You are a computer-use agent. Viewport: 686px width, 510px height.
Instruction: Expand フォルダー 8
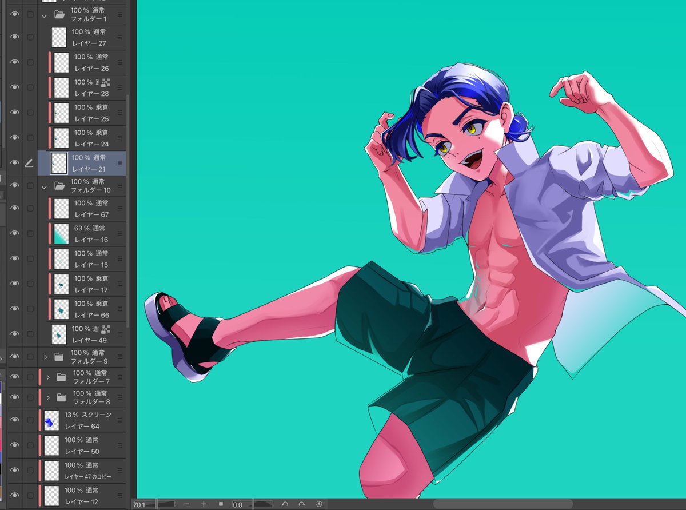coord(48,397)
